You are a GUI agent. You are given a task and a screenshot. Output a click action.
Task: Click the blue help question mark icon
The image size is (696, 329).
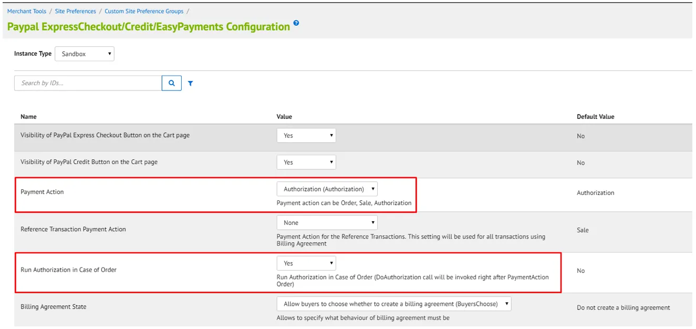[x=296, y=23]
